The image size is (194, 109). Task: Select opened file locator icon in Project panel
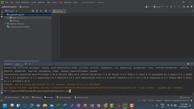click(x=33, y=11)
